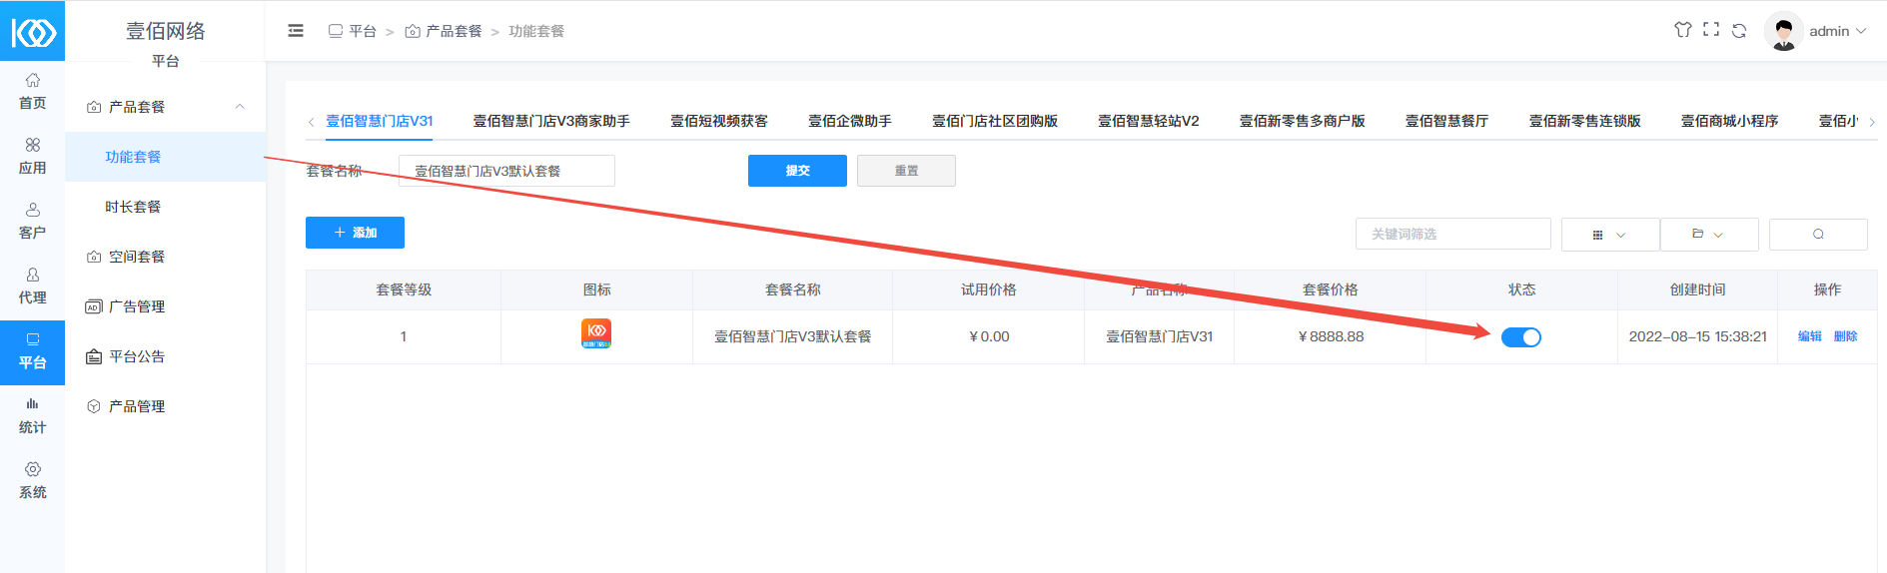Open the 平台公告 menu item

(x=165, y=356)
